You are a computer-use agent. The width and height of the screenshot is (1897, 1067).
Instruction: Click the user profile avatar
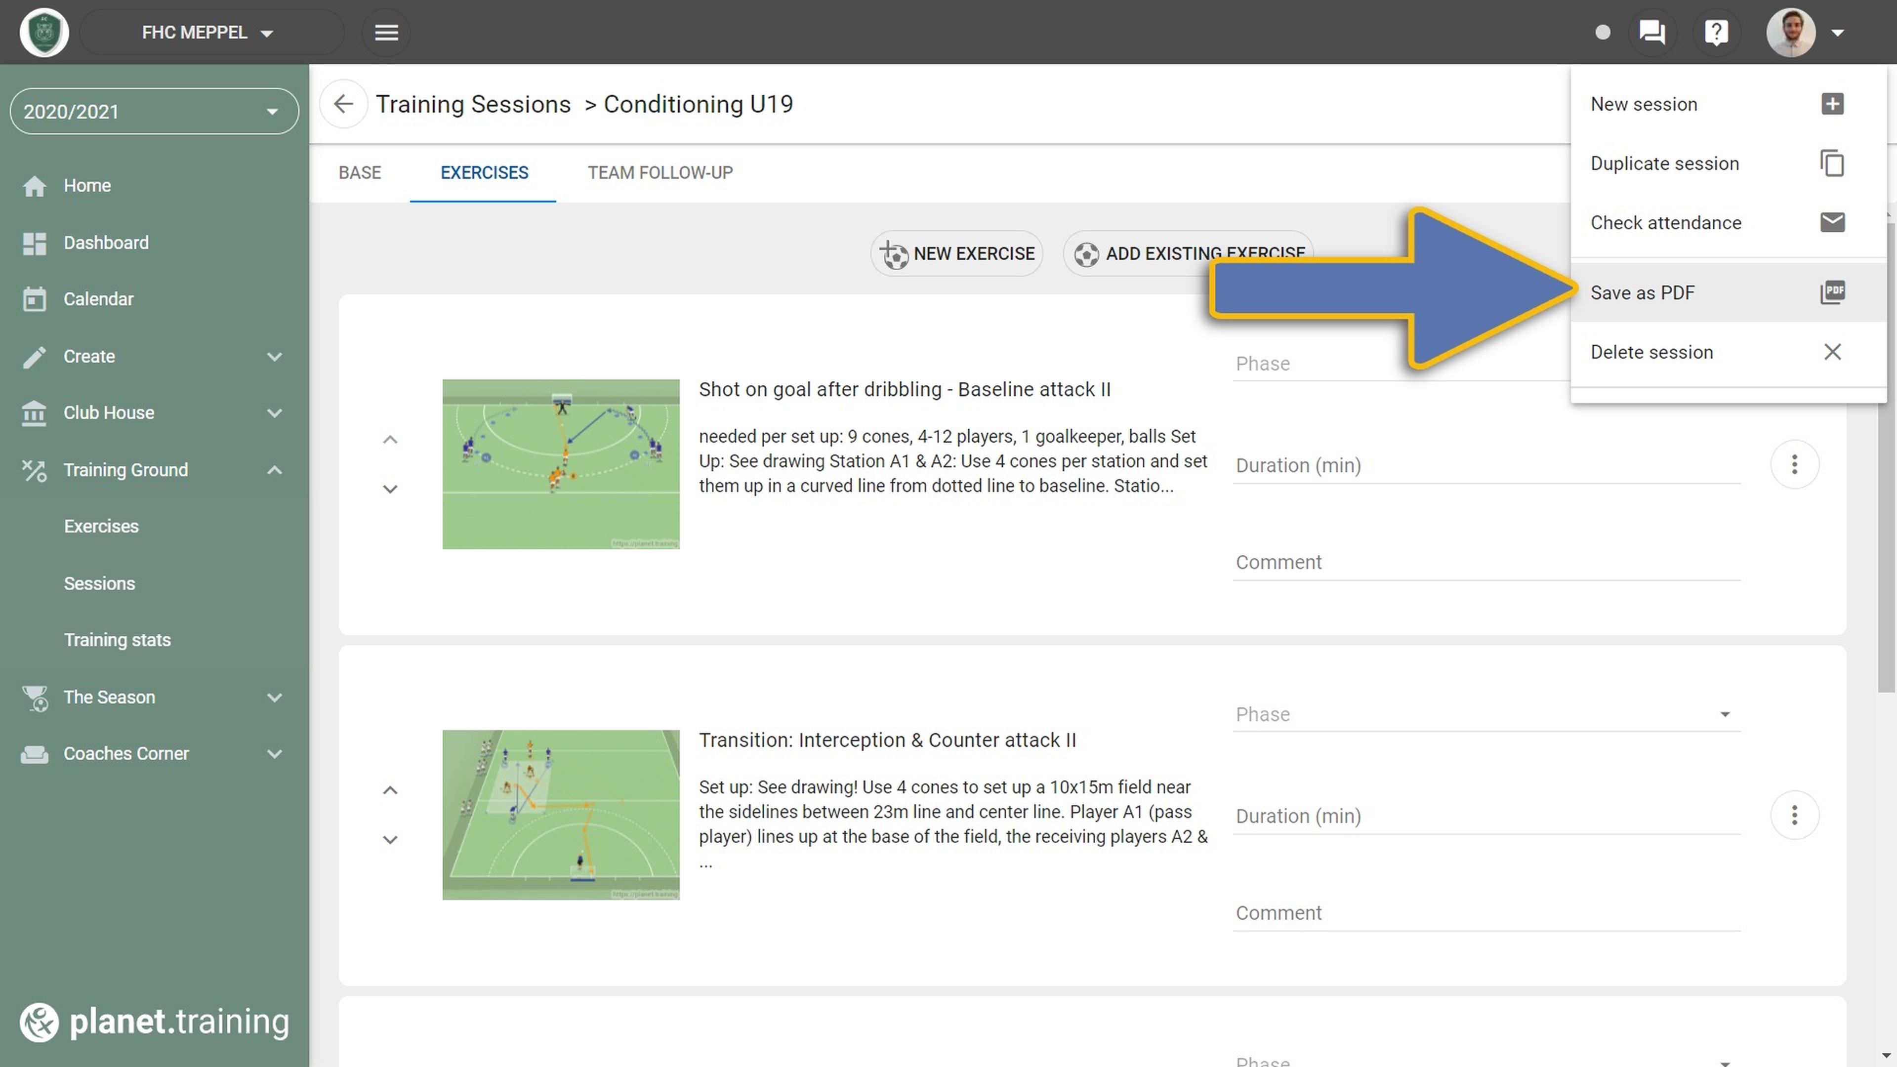[x=1790, y=33]
